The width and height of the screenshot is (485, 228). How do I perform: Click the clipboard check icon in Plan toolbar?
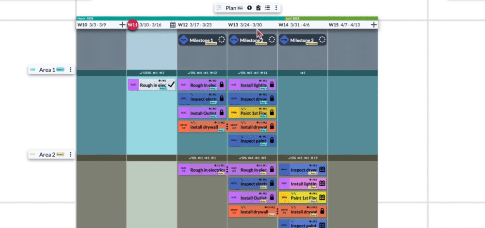259,8
